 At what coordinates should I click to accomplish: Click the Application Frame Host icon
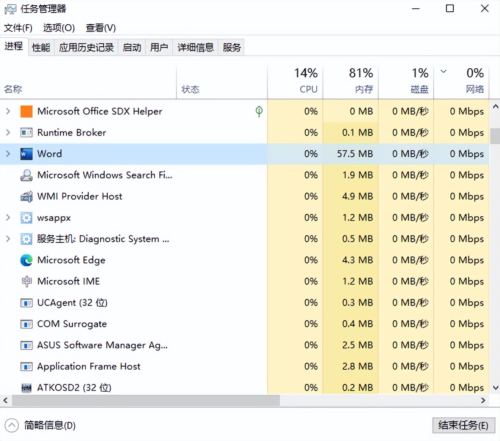26,366
